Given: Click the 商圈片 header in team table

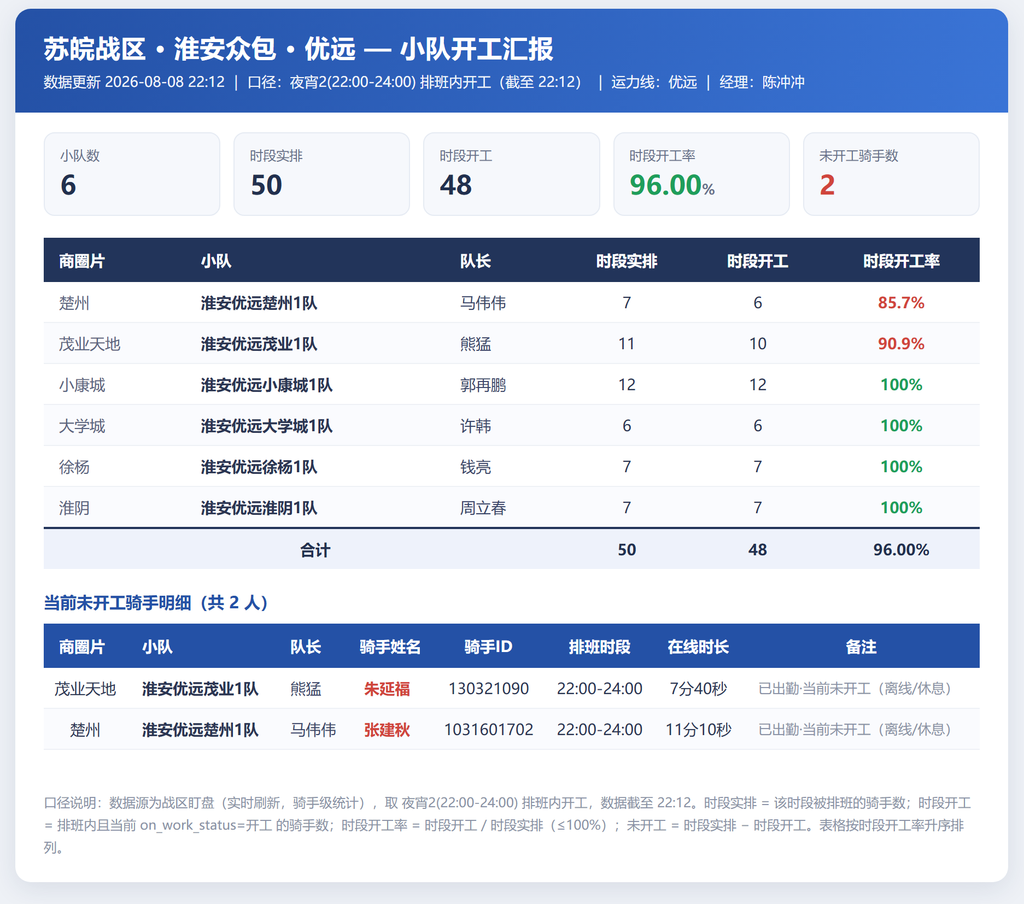Looking at the screenshot, I should coord(81,261).
